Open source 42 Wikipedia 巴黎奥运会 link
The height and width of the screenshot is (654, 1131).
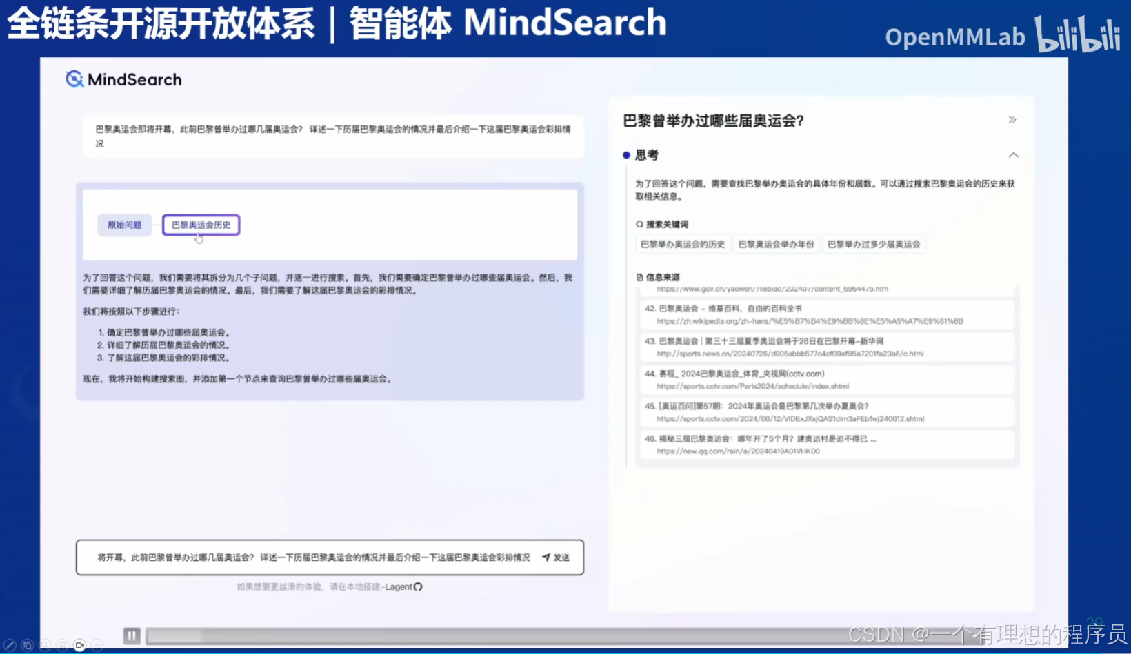pyautogui.click(x=825, y=314)
